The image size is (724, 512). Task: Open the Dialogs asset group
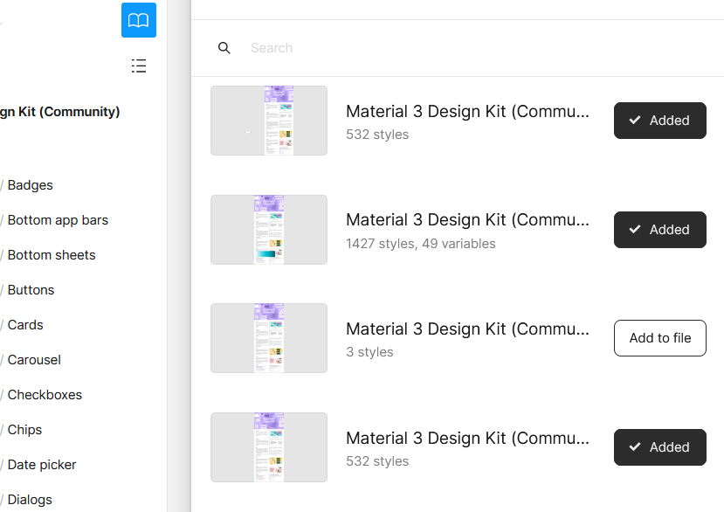pyautogui.click(x=30, y=500)
